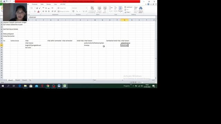The width and height of the screenshot is (221, 124).
Task: Open the Orientation text rotation button
Action: pos(52,8)
